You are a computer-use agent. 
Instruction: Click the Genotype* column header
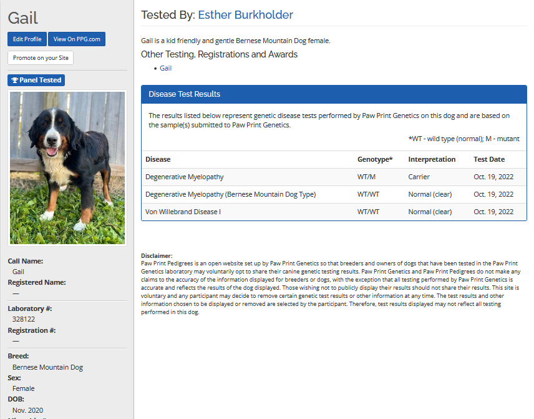[x=374, y=159]
